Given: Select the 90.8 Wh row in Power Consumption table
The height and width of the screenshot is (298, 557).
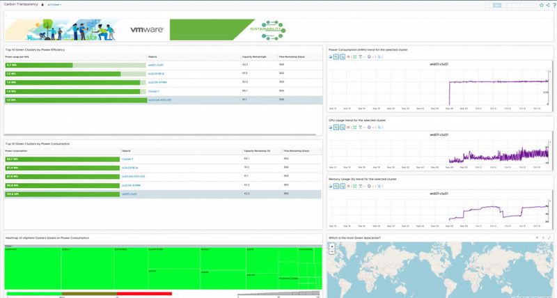Looking at the screenshot, I should click(x=162, y=185).
